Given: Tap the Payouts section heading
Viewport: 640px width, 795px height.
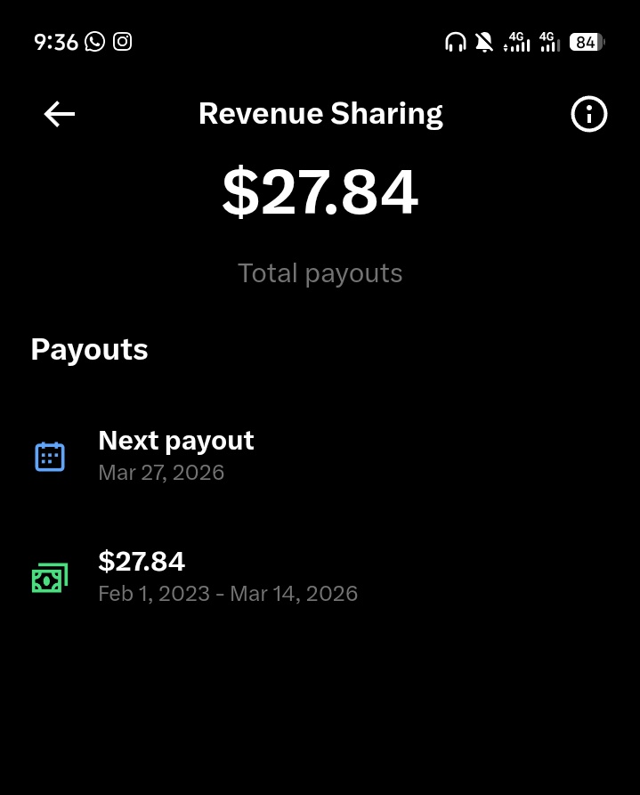Looking at the screenshot, I should point(89,349).
